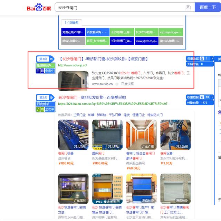Open 广东深圳 fast door image

(73, 189)
